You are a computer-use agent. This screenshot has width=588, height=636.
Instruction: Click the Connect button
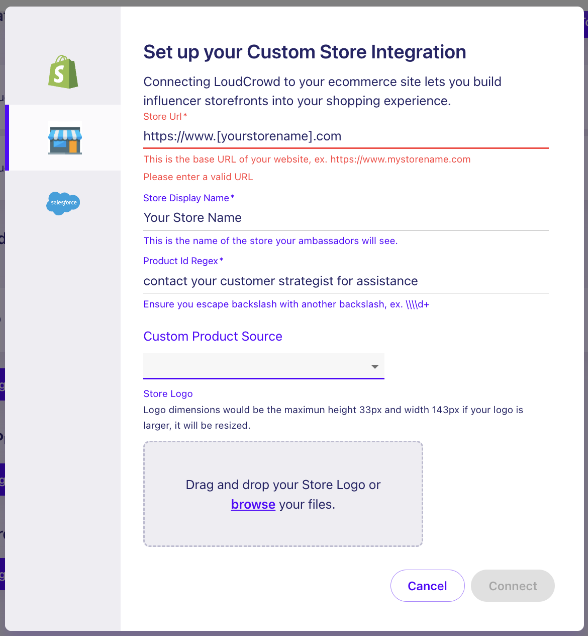coord(513,586)
